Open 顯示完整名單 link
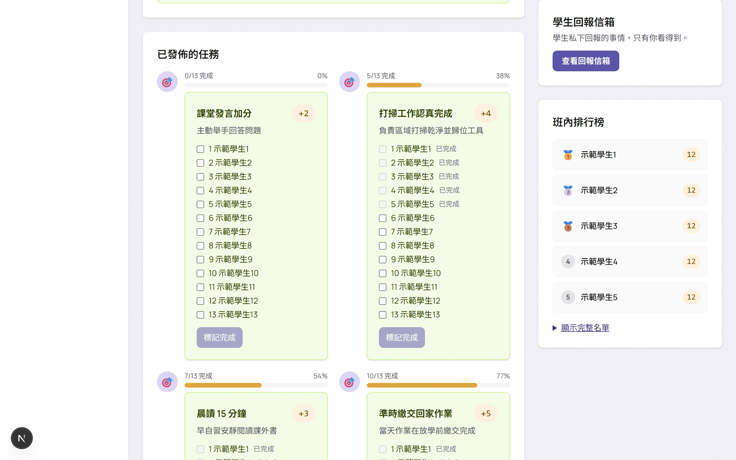This screenshot has height=460, width=736. (585, 328)
